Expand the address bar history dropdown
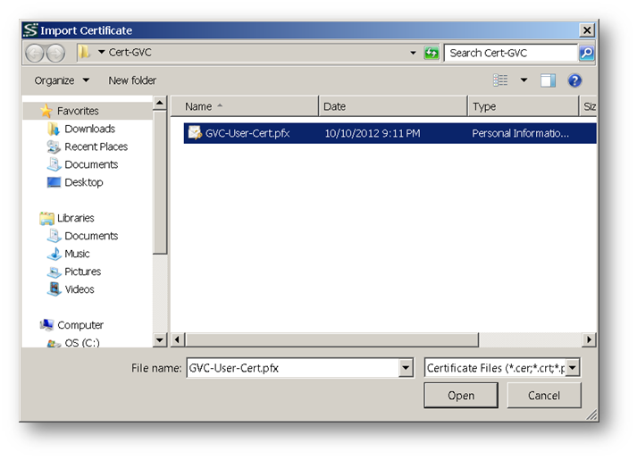The width and height of the screenshot is (637, 460). (413, 53)
